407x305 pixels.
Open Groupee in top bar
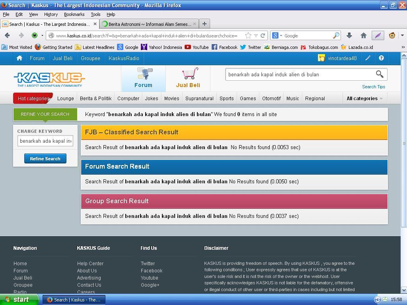point(90,58)
